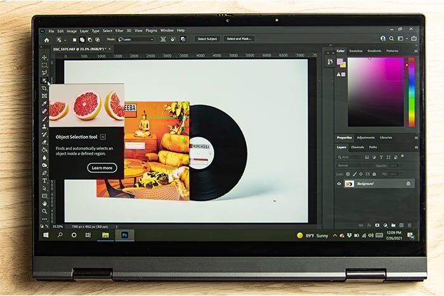Open the Fill value dropdown arrow
Image resolution: width=444 pixels, height=296 pixels.
401,174
